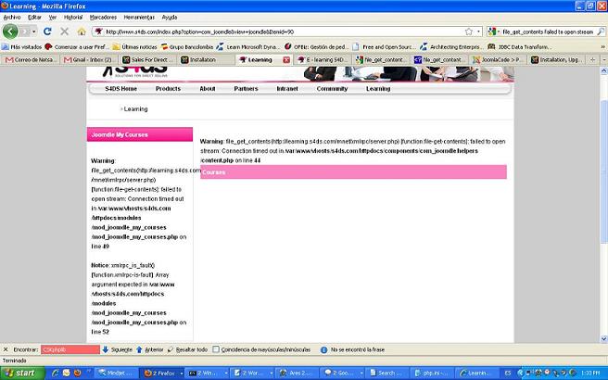
Task: Click the Siguiente find-next arrow
Action: point(106,349)
